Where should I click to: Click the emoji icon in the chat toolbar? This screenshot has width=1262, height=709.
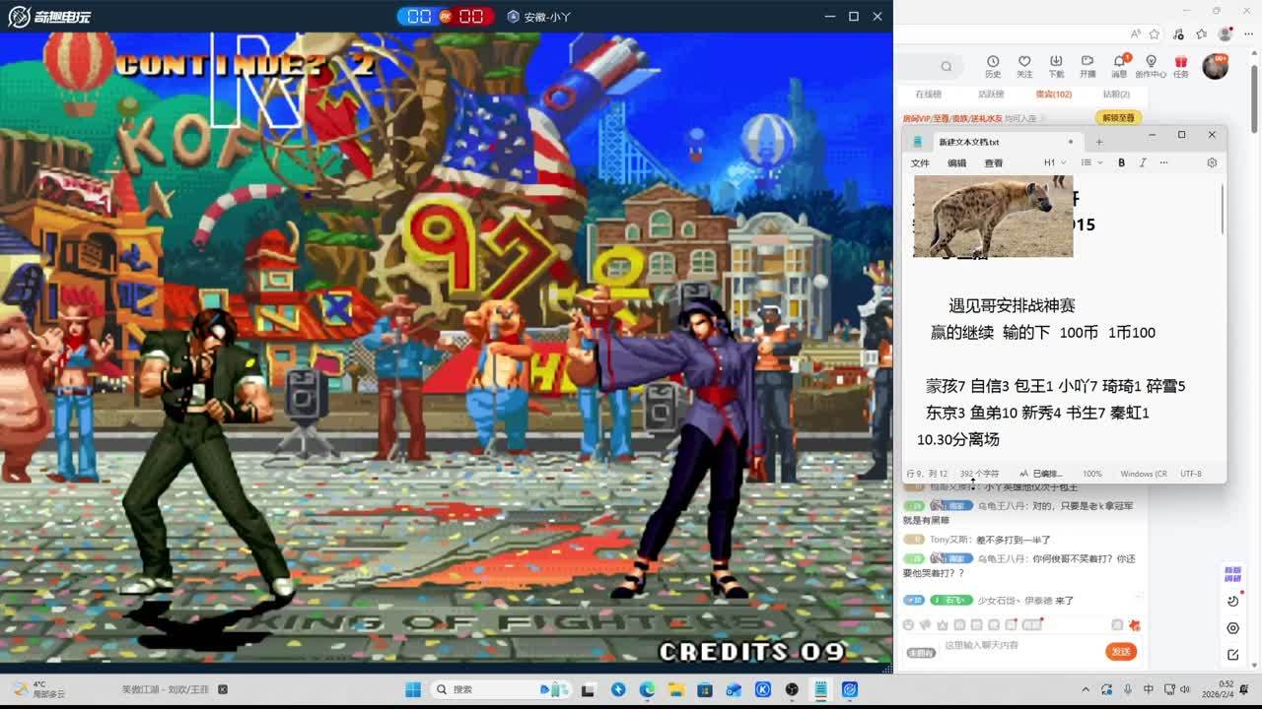(x=909, y=624)
